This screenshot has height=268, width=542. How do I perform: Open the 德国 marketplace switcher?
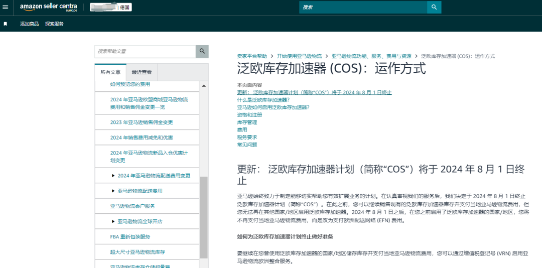click(x=110, y=7)
